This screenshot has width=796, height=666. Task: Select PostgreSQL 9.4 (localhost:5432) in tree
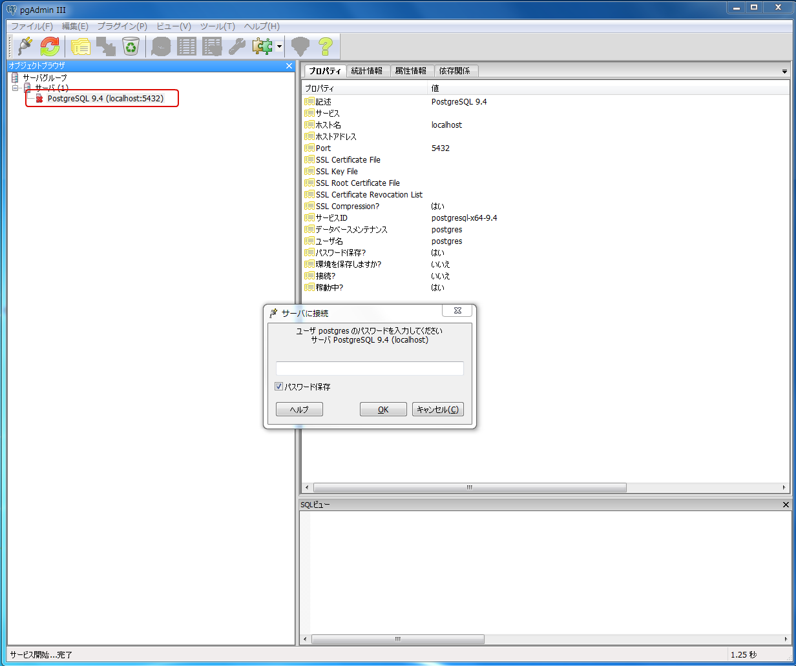(105, 98)
